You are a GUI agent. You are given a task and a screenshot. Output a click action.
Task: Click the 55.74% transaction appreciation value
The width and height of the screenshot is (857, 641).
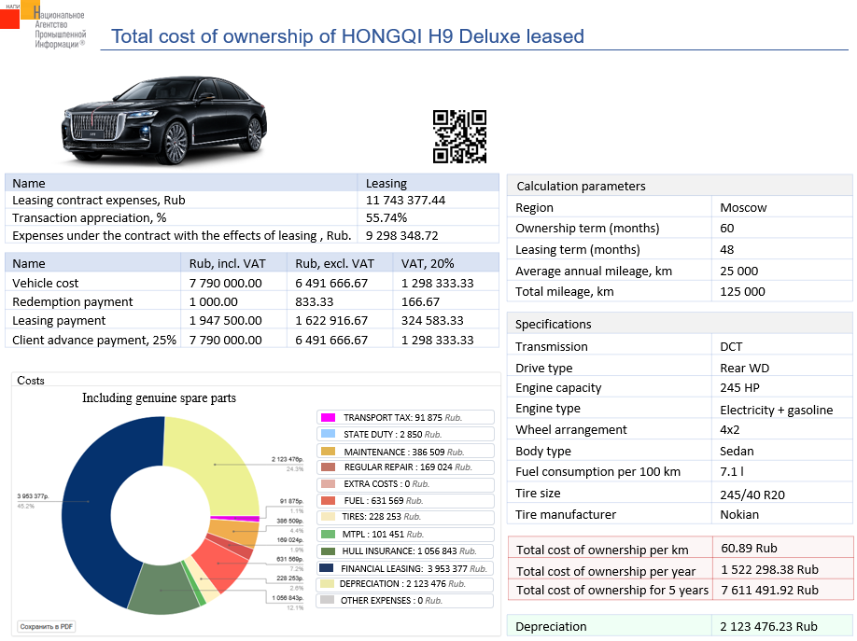point(386,217)
